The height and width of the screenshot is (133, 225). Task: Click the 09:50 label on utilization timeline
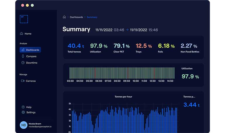tap(127, 81)
